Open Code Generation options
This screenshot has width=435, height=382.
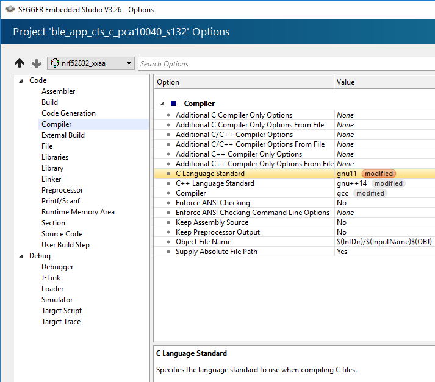68,113
